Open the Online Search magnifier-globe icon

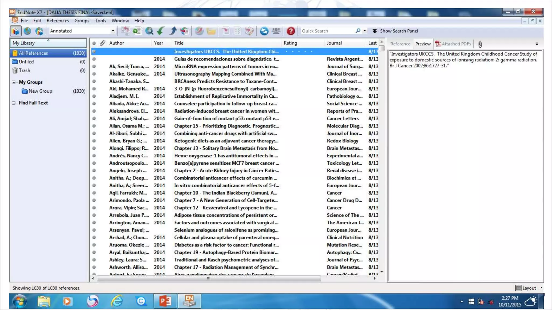coord(149,31)
